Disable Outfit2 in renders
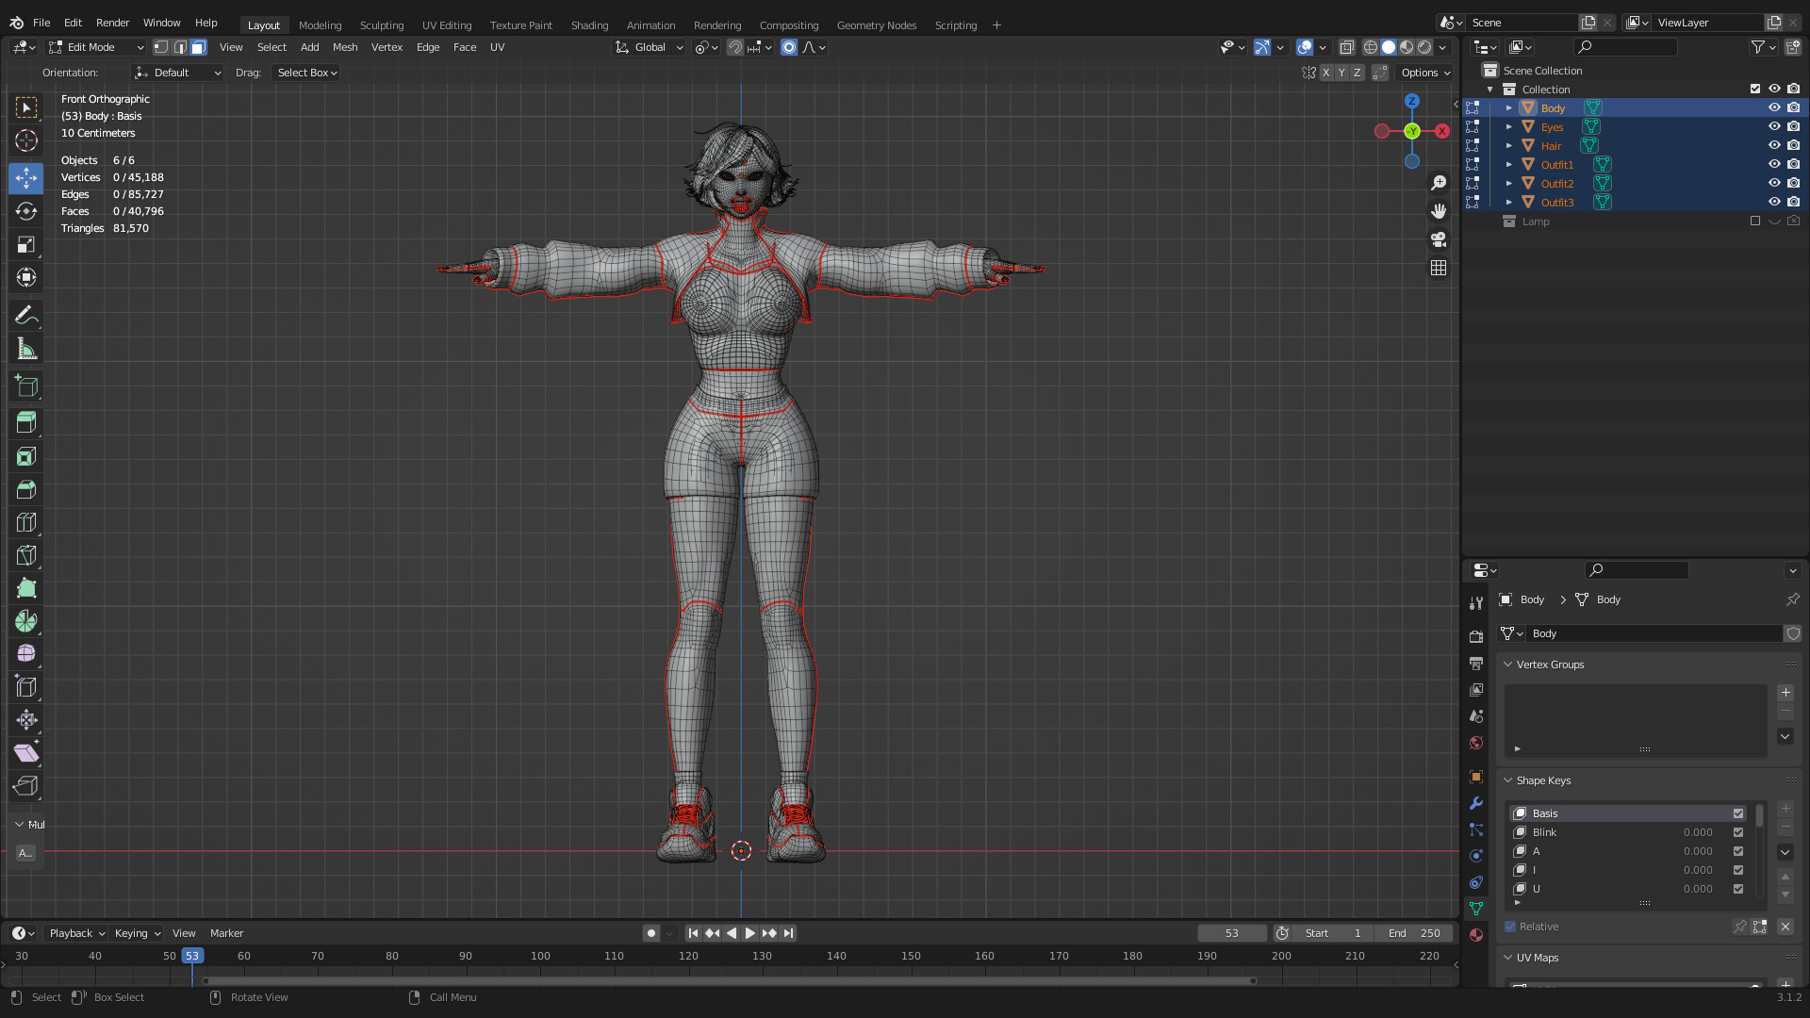Screen dimensions: 1810x1018 pyautogui.click(x=1794, y=183)
